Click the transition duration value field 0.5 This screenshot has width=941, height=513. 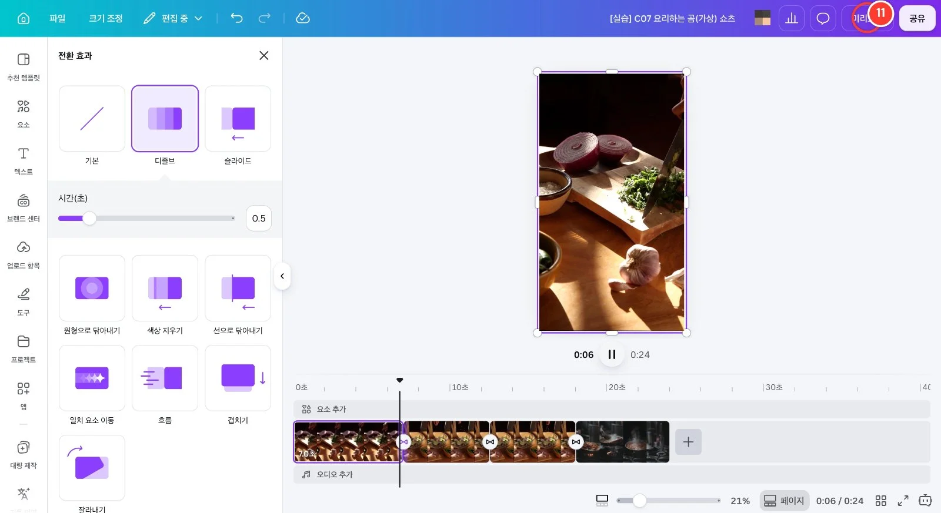[x=259, y=219]
